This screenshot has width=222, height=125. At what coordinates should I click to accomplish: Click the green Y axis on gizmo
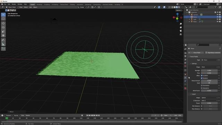[x=177, y=18]
